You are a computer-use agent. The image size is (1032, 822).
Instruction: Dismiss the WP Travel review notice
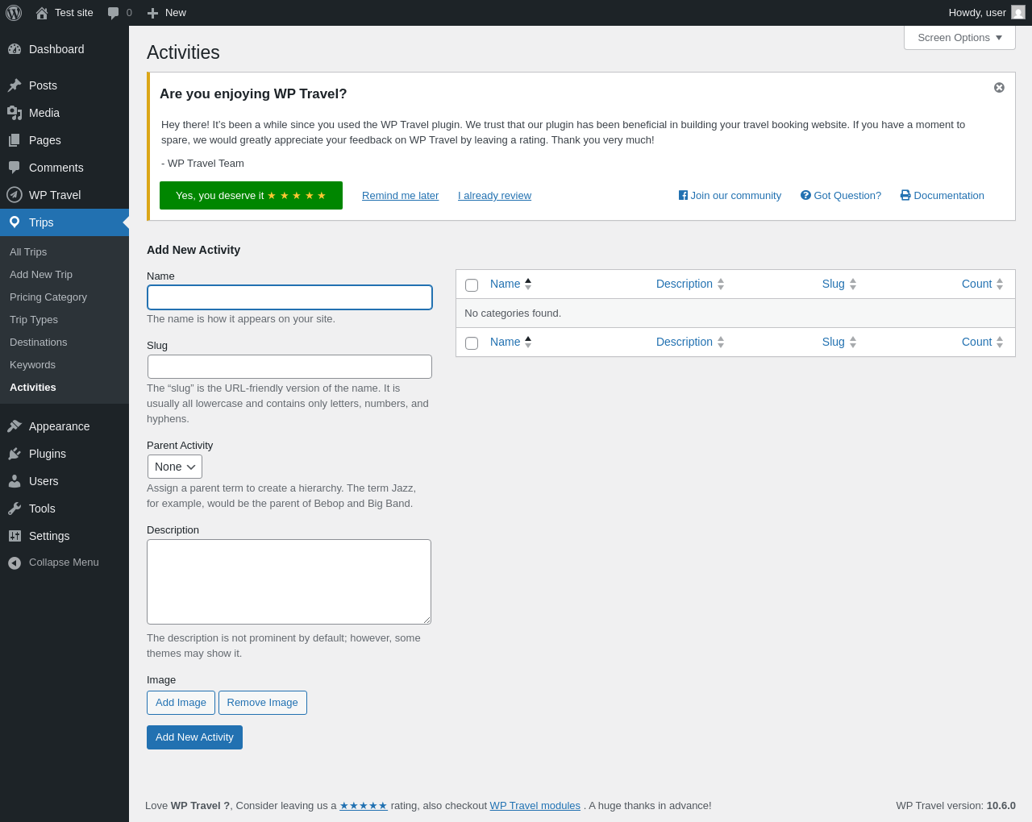(999, 87)
